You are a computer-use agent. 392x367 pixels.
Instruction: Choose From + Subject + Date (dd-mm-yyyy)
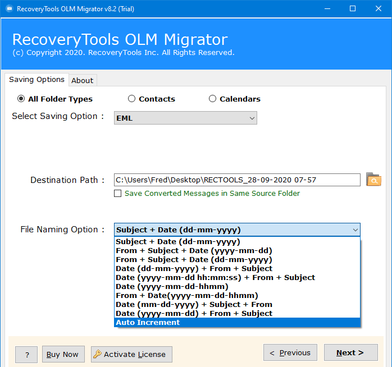tap(237, 260)
